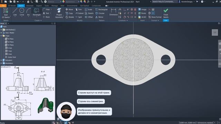Click the color wheel appearance icon
The width and height of the screenshot is (221, 124).
pyautogui.click(x=64, y=2)
